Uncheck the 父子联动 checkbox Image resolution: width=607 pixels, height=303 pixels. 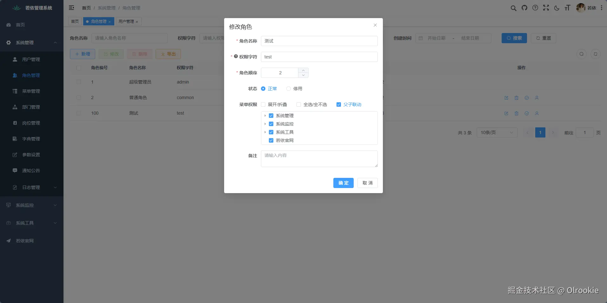[339, 104]
